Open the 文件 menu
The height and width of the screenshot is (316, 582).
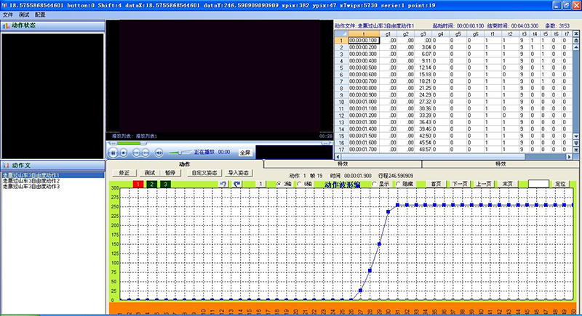(8, 15)
